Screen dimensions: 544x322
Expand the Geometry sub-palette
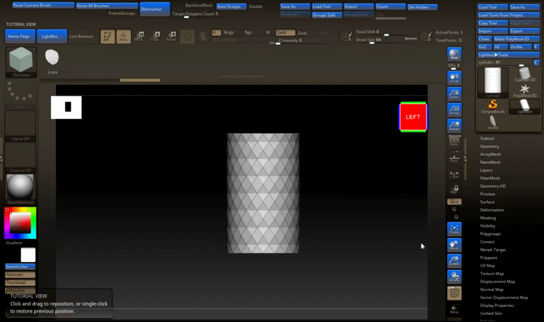pos(489,146)
